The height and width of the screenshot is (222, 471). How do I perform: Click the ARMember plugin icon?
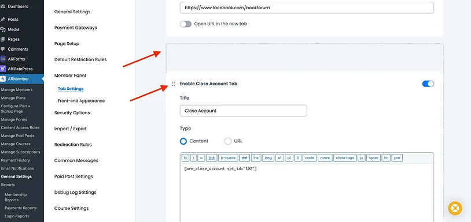(x=3, y=79)
